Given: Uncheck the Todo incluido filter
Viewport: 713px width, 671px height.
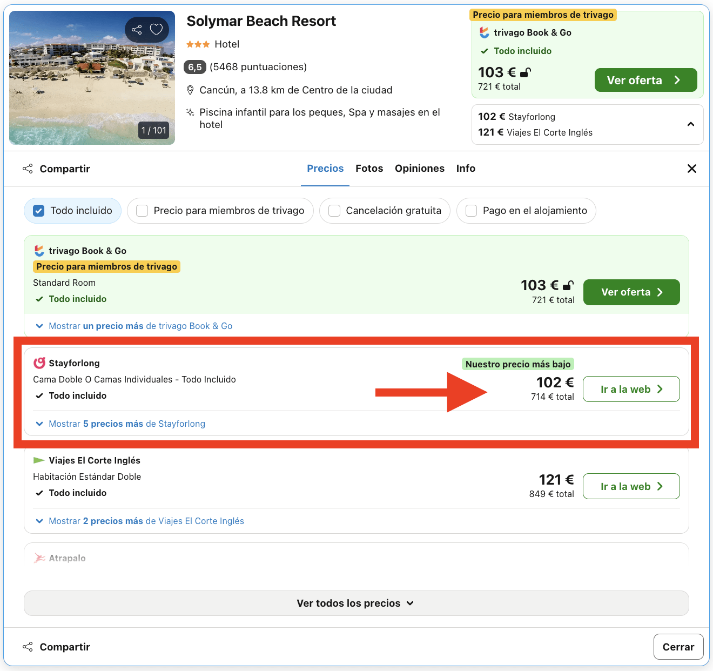Looking at the screenshot, I should tap(38, 211).
